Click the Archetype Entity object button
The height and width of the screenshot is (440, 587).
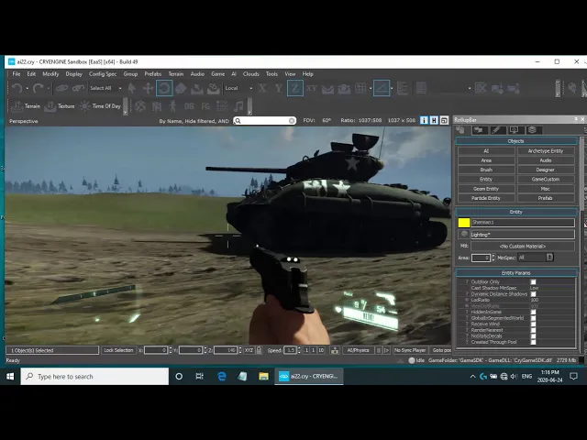point(546,150)
